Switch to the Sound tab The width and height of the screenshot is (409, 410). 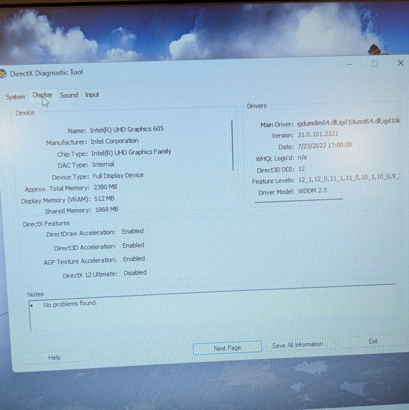click(x=69, y=95)
